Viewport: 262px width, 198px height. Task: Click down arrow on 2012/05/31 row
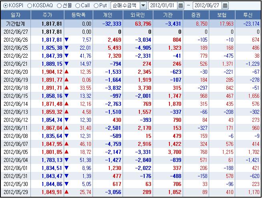pos(67,176)
